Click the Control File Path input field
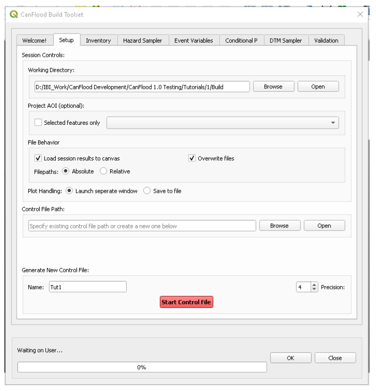This screenshot has width=376, height=391. (142, 226)
